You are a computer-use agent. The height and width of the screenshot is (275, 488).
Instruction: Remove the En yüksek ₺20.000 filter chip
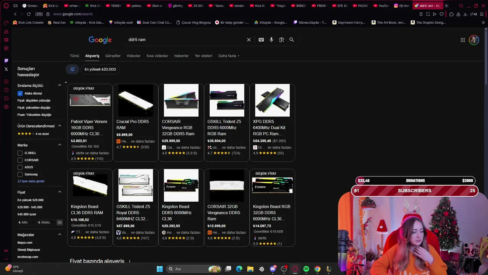[x=100, y=69]
